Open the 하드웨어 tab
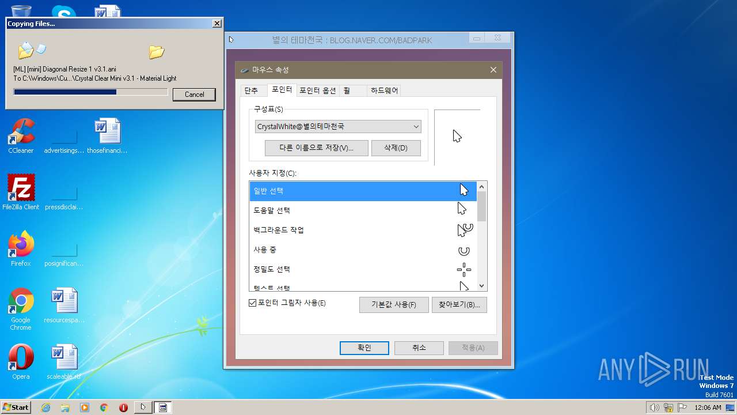737x415 pixels. click(x=385, y=90)
